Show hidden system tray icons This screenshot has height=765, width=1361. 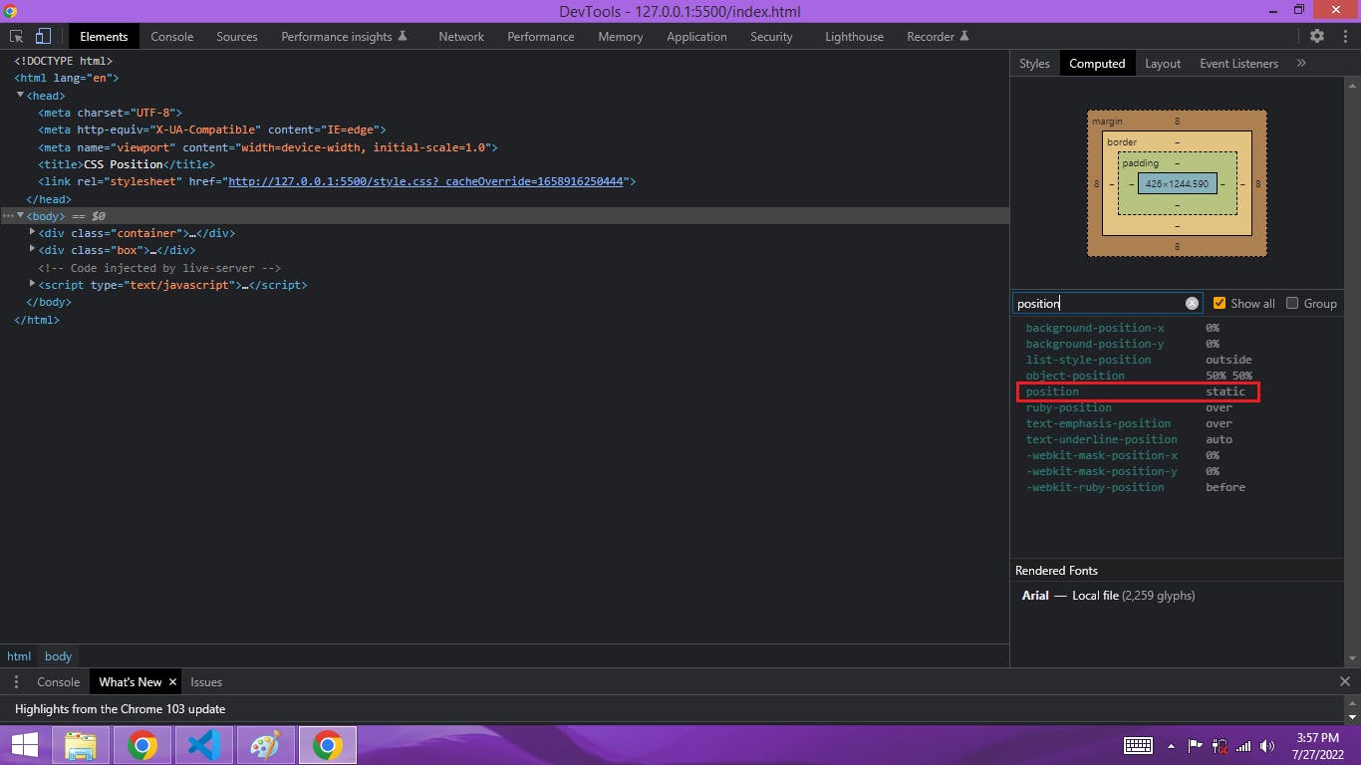[1172, 746]
